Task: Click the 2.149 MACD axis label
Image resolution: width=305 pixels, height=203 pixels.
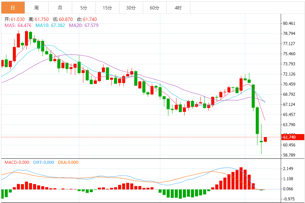Action: tap(288, 169)
